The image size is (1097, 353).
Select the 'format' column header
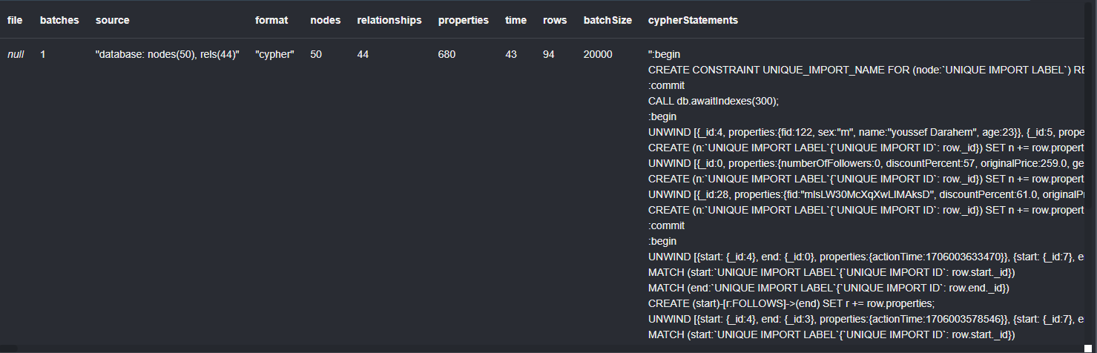coord(271,21)
